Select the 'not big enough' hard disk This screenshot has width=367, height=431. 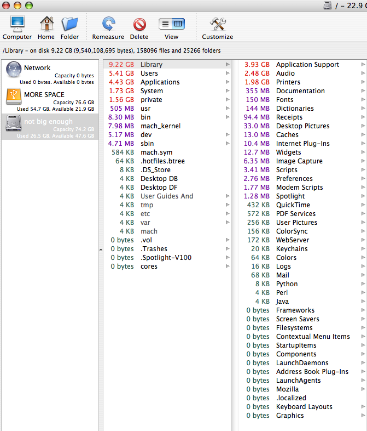coord(50,127)
